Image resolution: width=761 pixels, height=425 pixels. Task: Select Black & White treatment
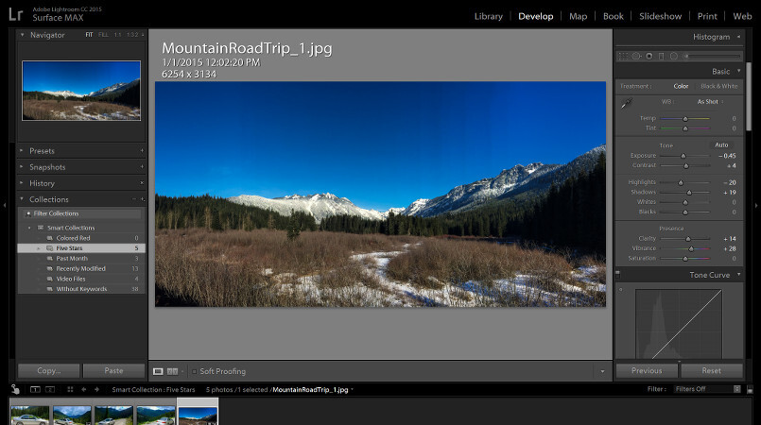click(x=719, y=86)
